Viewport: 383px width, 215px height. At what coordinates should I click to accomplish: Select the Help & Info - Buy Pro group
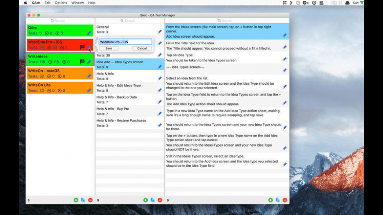click(130, 111)
